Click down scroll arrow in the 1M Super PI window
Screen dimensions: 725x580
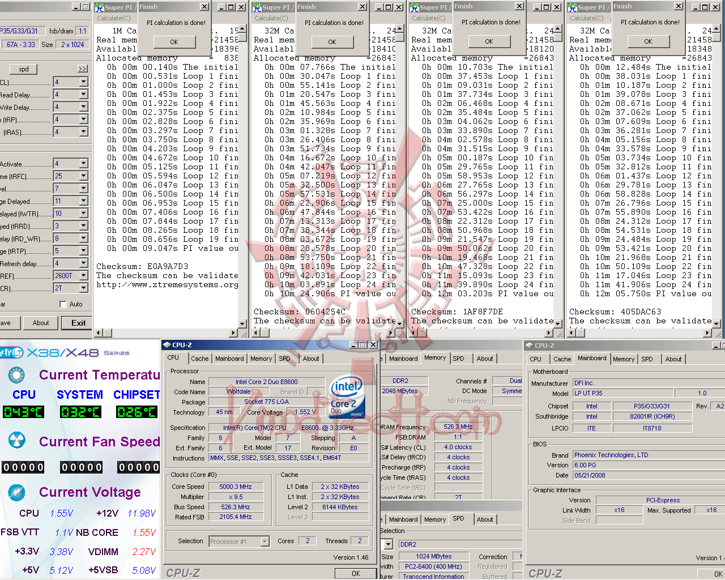242,324
